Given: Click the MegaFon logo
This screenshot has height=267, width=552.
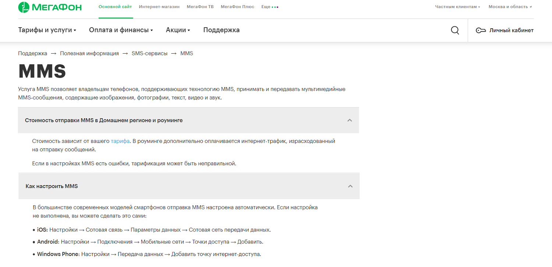Looking at the screenshot, I should click(50, 7).
